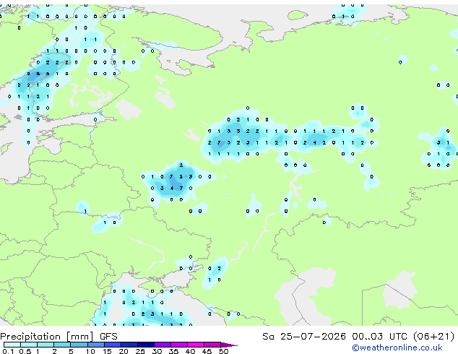Click the 15–20 mm legend color swatch

tap(112, 345)
